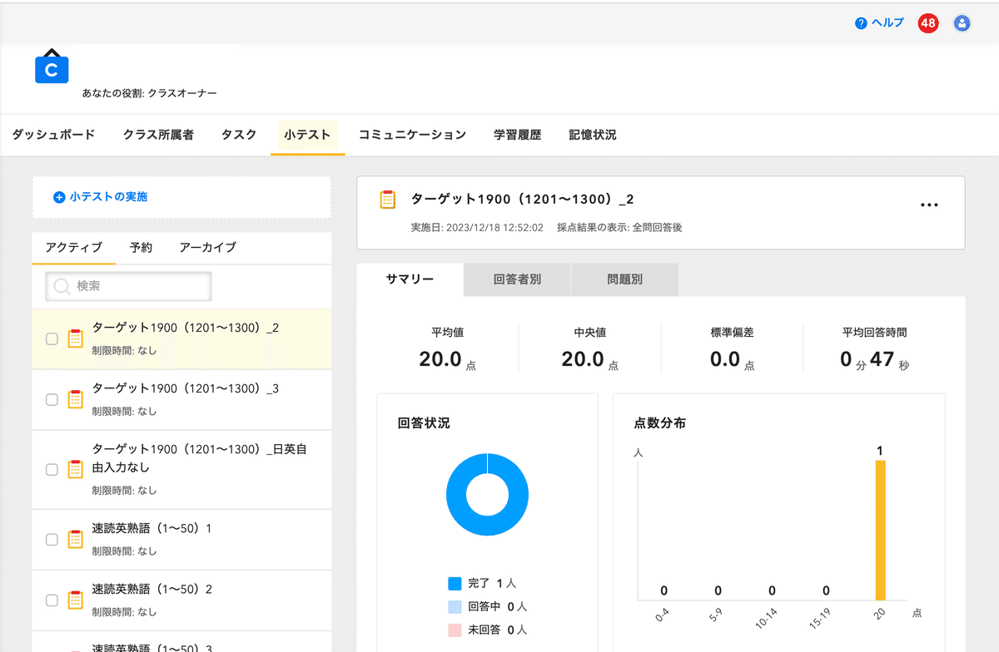999x652 pixels.
Task: Click the pink 未回答 legend swatch
Action: coord(455,630)
